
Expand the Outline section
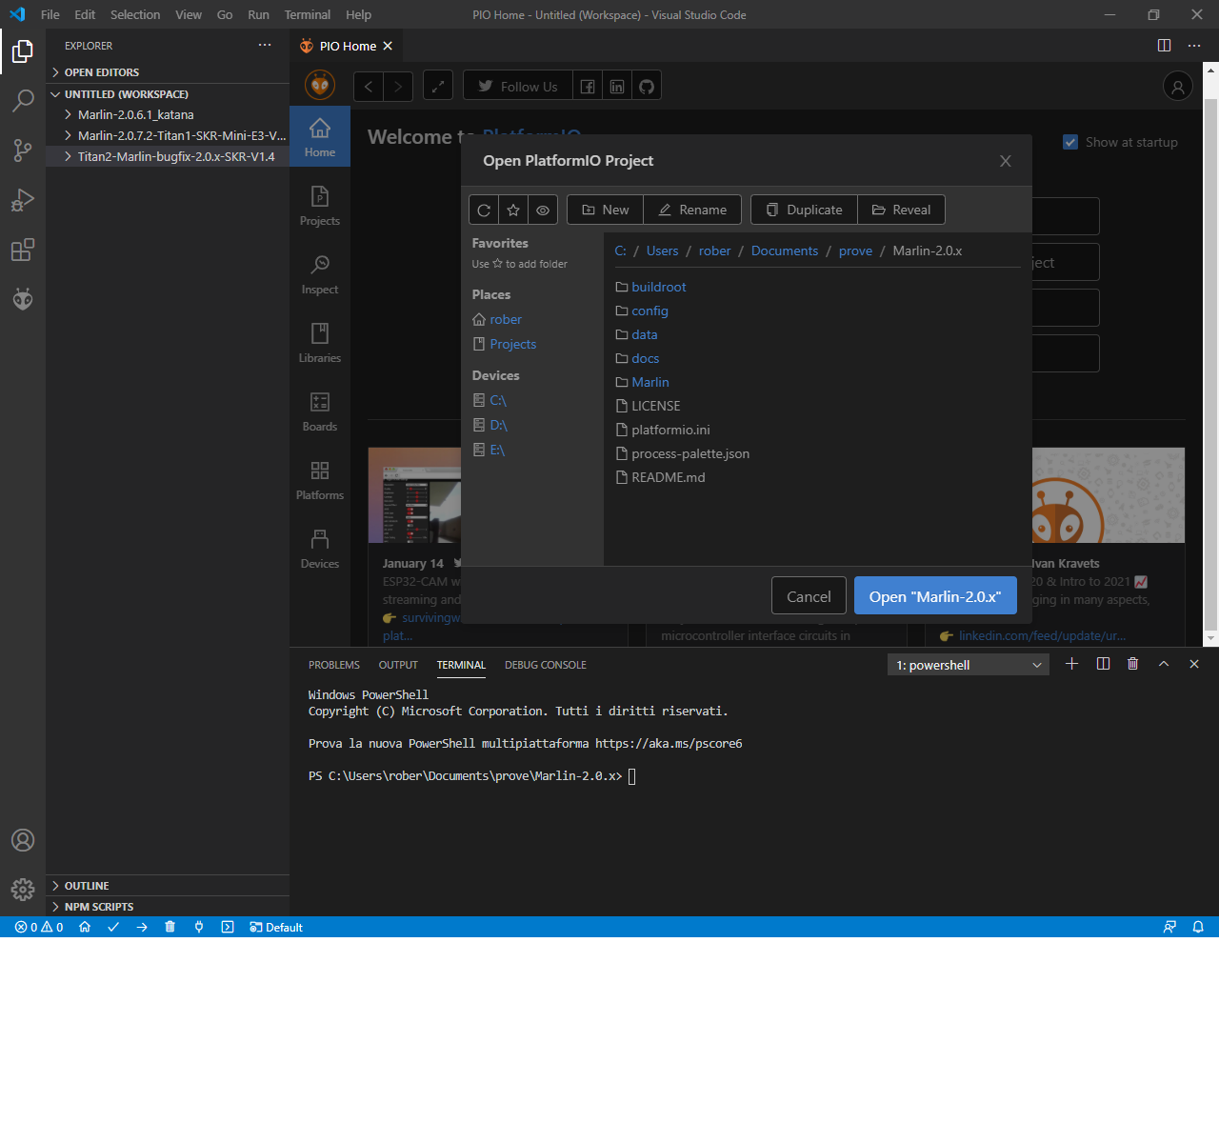[168, 886]
